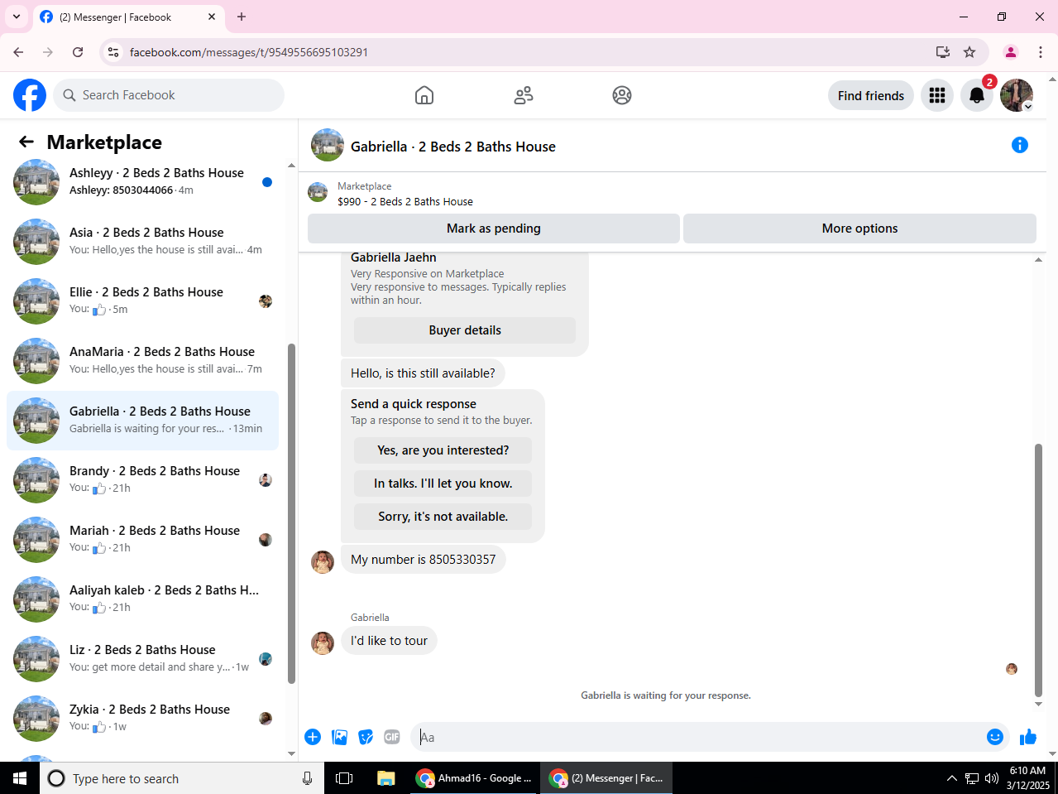Send 'Sorry, it's not available.' response
The width and height of the screenshot is (1058, 794).
(443, 517)
